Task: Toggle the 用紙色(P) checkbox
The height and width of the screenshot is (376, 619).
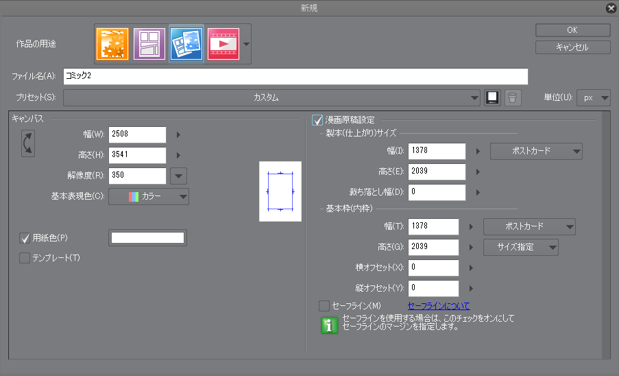Action: click(25, 238)
